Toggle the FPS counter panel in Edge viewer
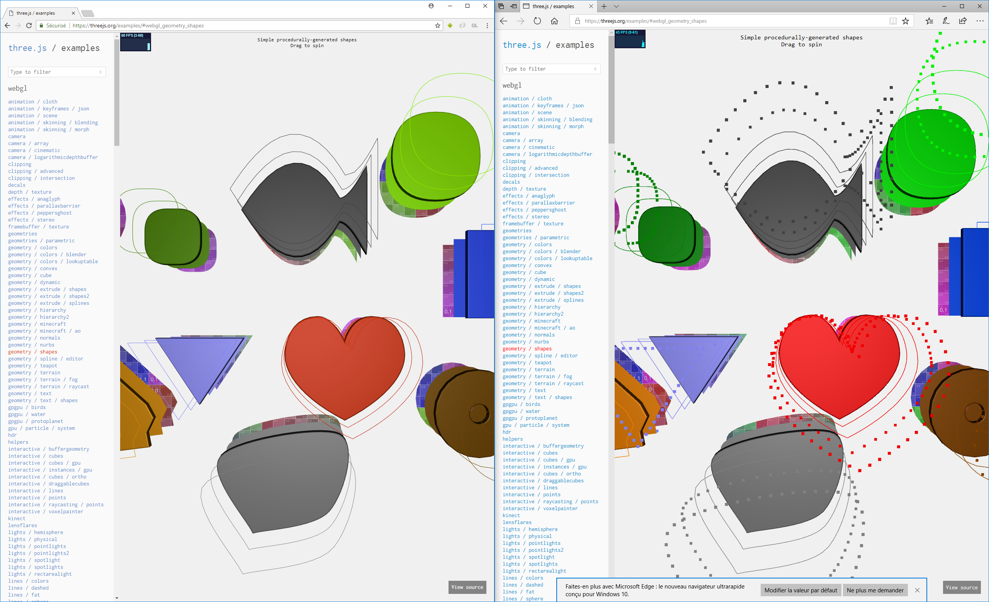 point(630,39)
